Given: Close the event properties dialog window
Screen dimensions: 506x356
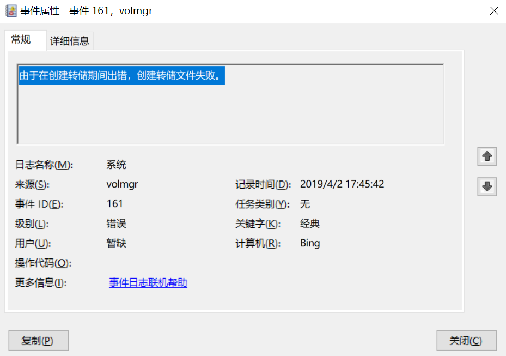Looking at the screenshot, I should coord(494,11).
